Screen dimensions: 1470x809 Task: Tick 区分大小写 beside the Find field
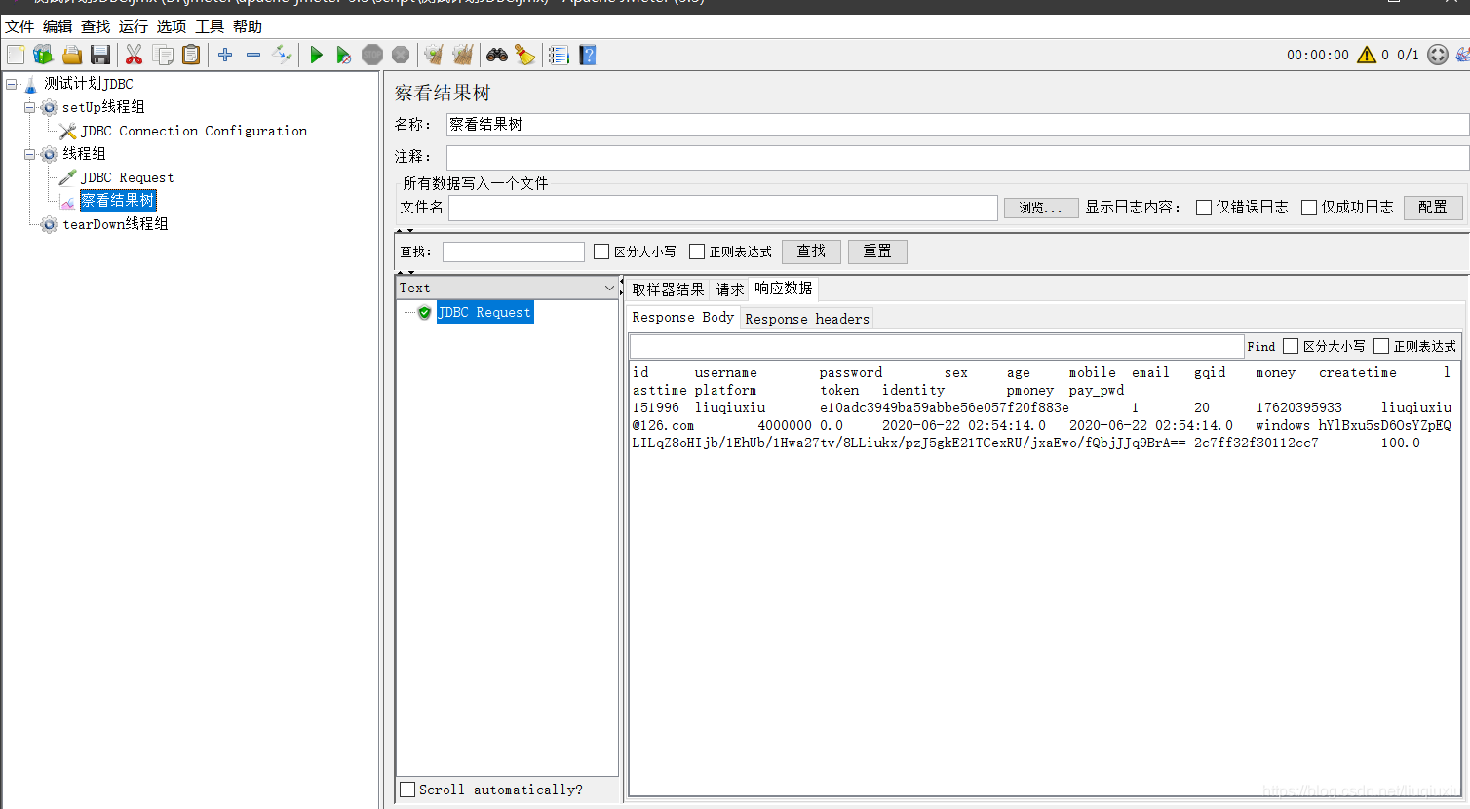coord(1291,346)
